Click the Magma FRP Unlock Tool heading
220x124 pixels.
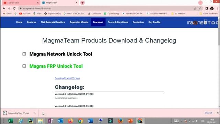[x=56, y=66]
